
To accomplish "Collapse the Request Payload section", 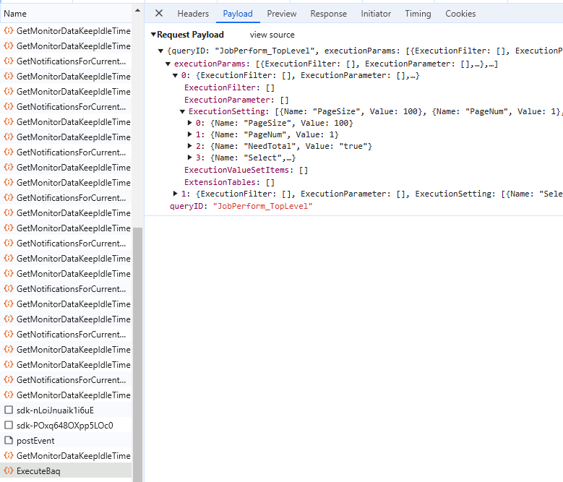I will click(153, 35).
